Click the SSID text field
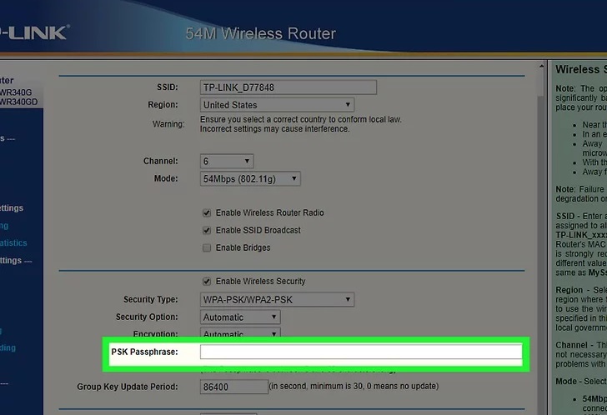 [288, 87]
